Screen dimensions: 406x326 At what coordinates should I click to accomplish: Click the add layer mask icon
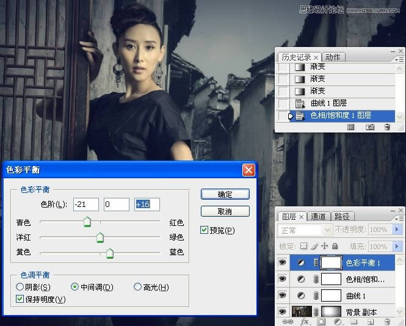click(x=321, y=321)
